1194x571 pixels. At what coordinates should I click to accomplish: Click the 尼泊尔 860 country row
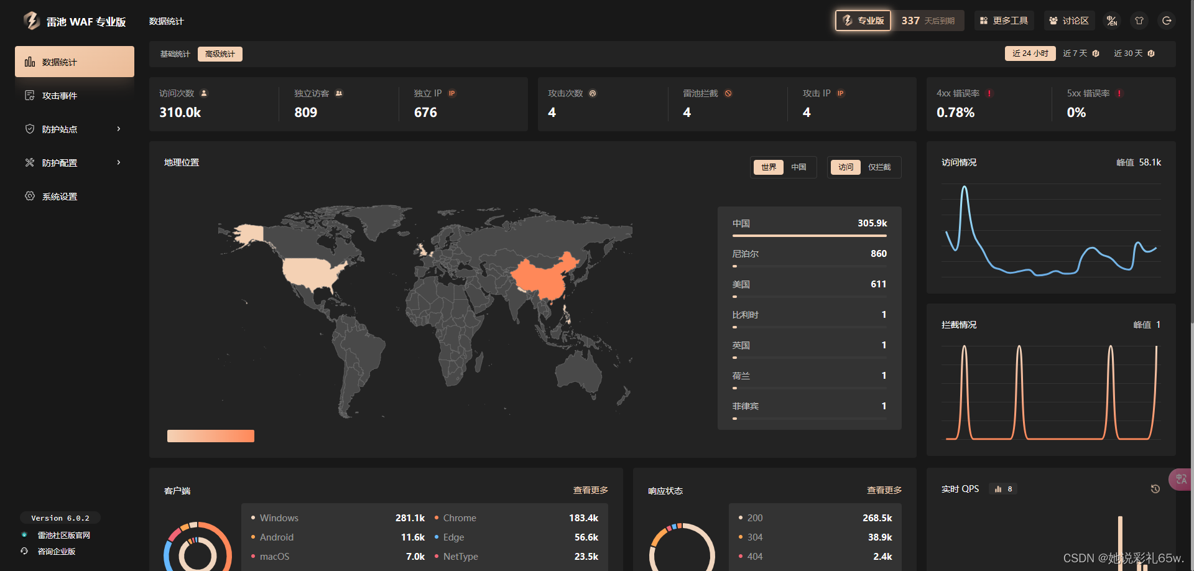[810, 257]
